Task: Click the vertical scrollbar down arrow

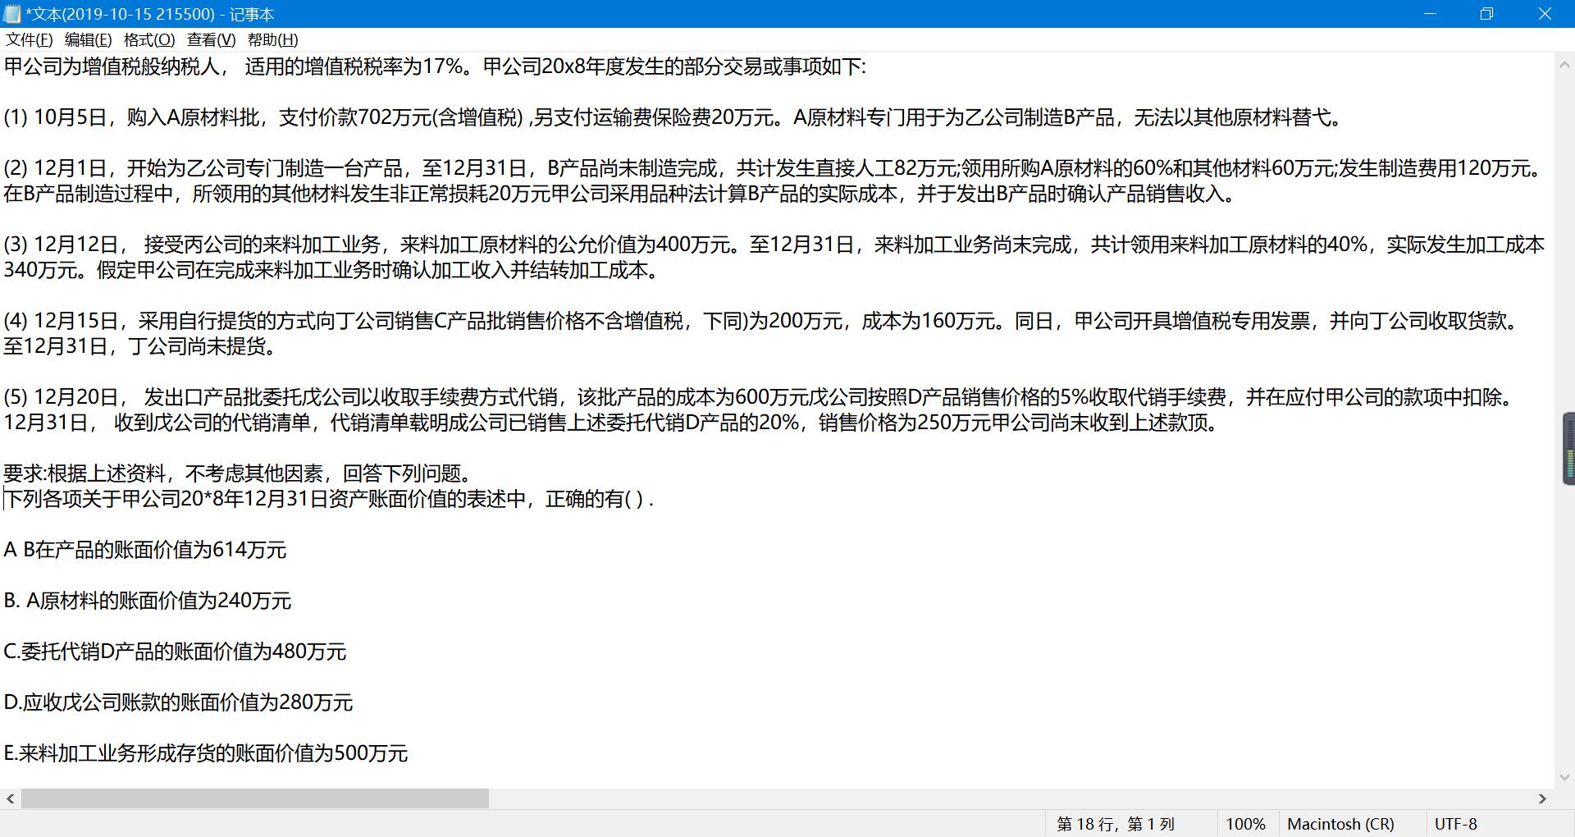Action: (1564, 777)
